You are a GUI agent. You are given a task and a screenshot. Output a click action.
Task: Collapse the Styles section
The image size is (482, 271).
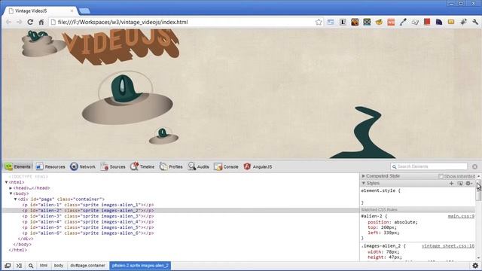tap(363, 183)
